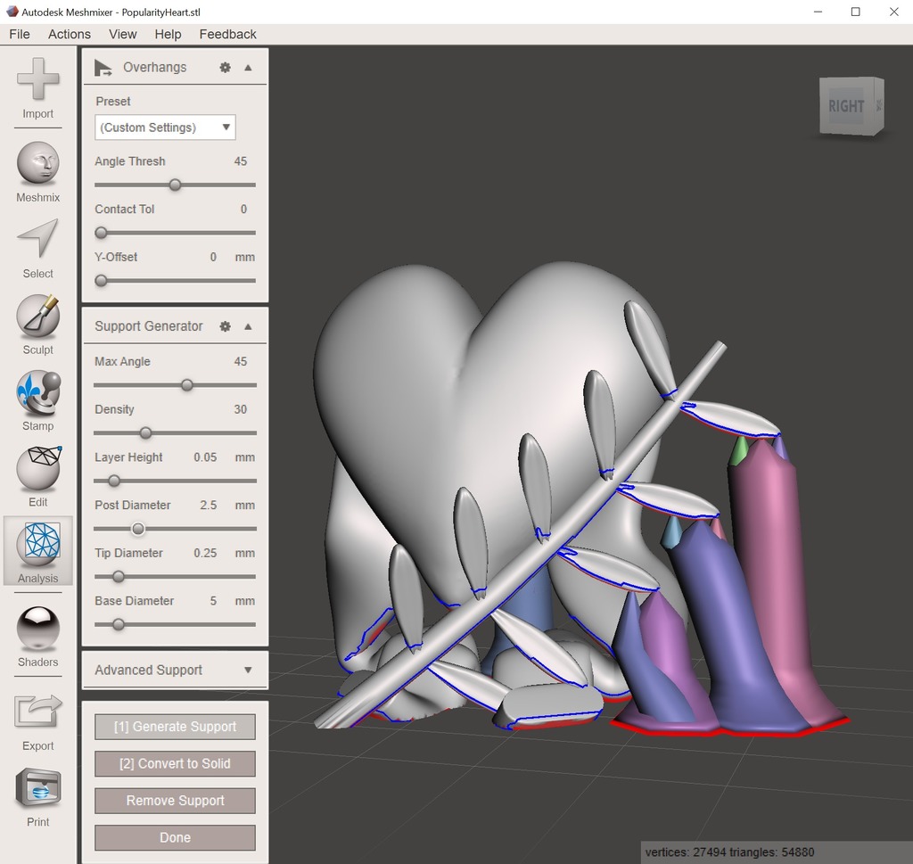The width and height of the screenshot is (913, 864).
Task: Open the Actions menu
Action: click(70, 35)
